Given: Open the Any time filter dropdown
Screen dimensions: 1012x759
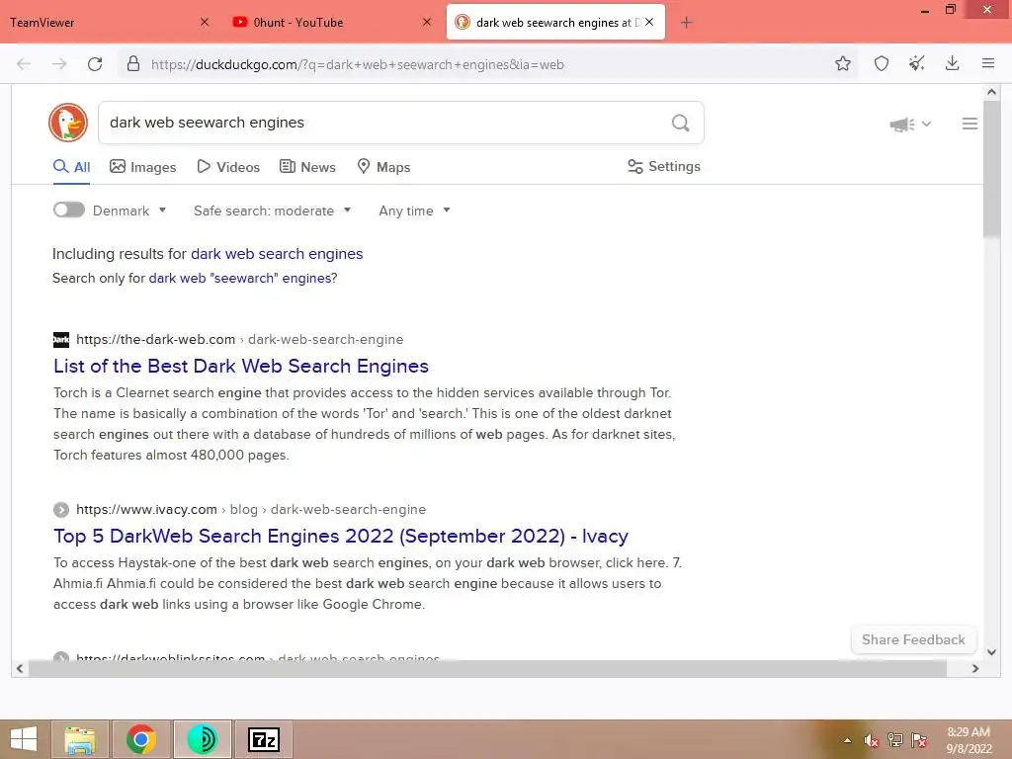Looking at the screenshot, I should pyautogui.click(x=414, y=211).
